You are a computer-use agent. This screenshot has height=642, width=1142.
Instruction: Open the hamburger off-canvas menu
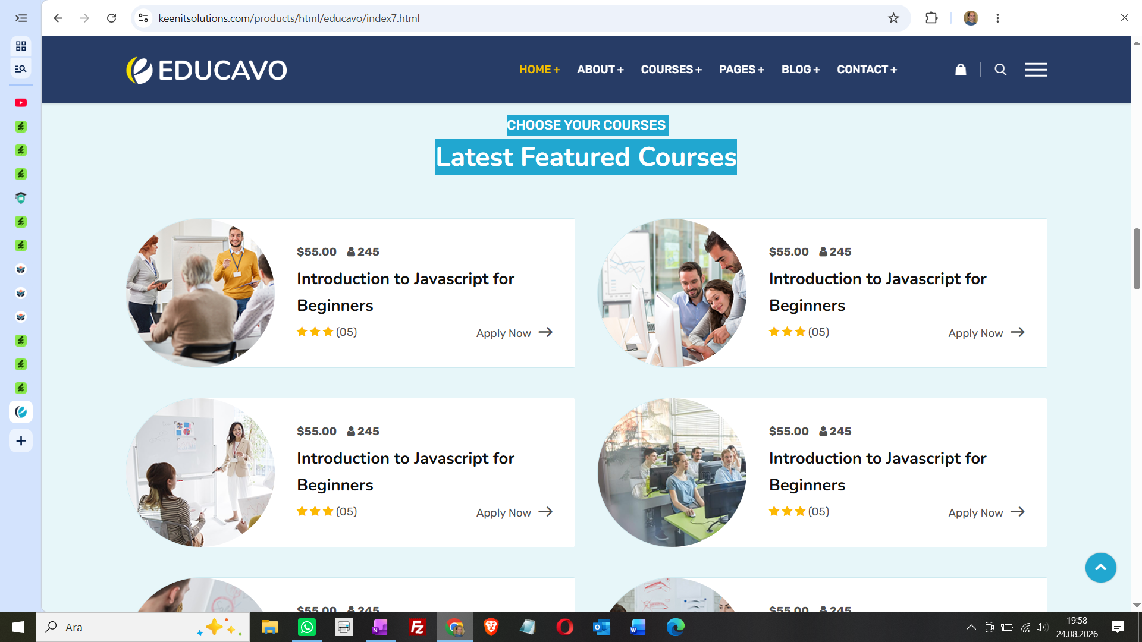[1036, 70]
